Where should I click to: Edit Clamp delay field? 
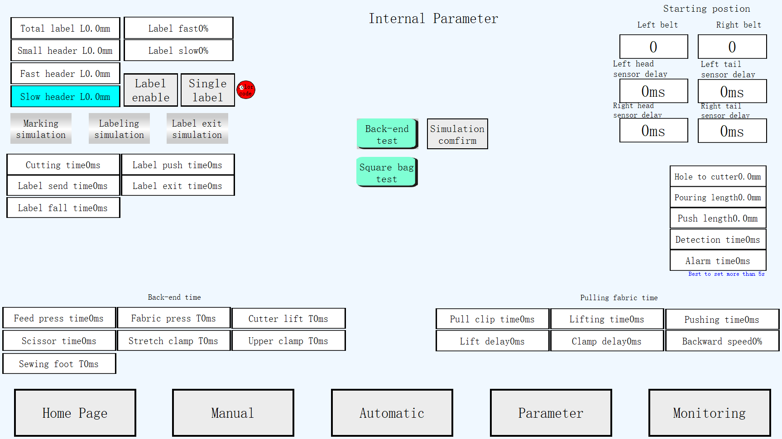[607, 341]
